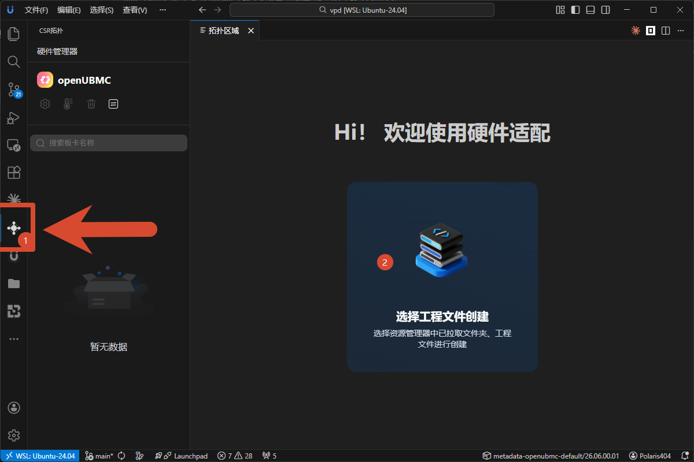Click the gear settings icon under openUBMC
This screenshot has height=462, width=694.
click(x=45, y=104)
